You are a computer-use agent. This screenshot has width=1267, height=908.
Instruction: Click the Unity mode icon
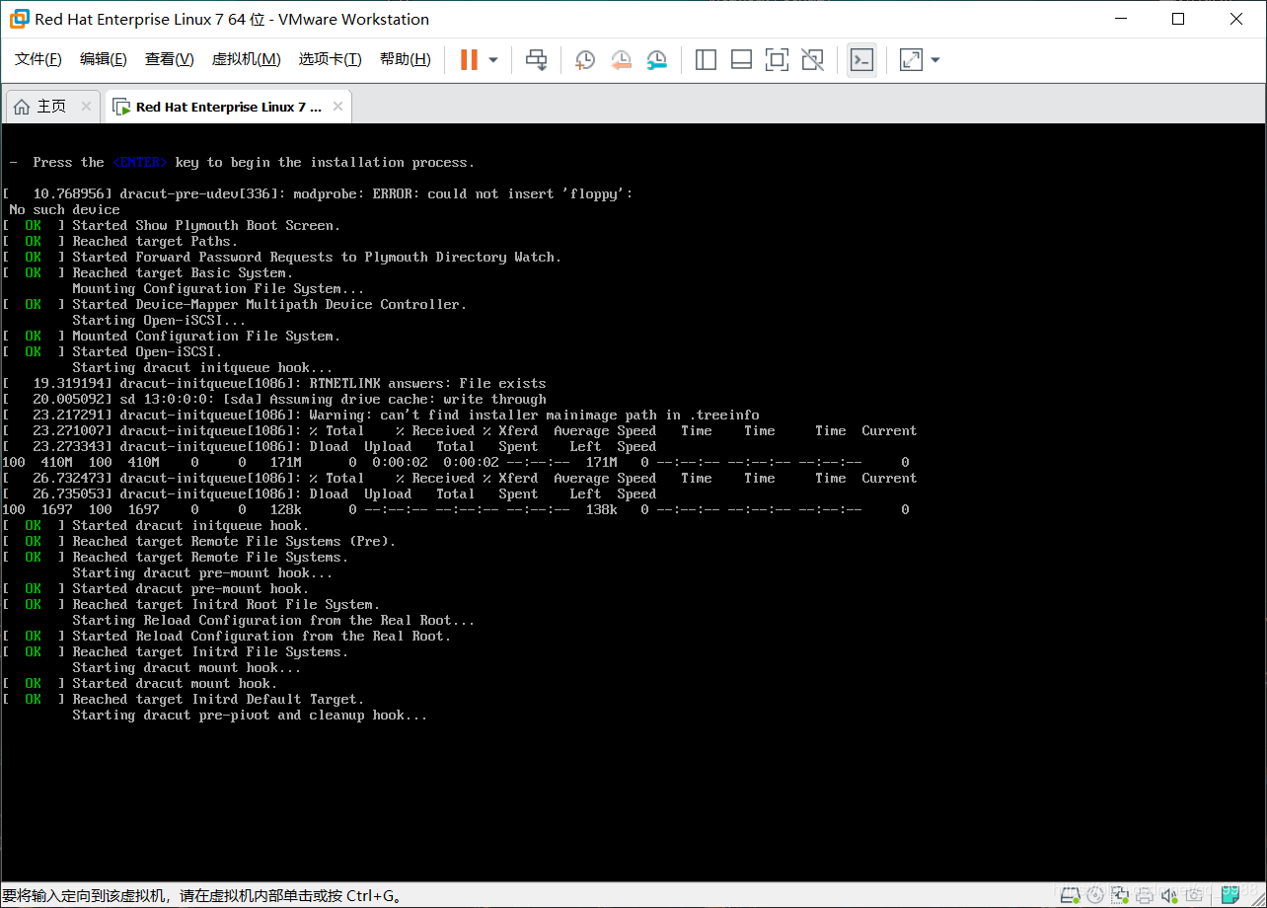812,60
